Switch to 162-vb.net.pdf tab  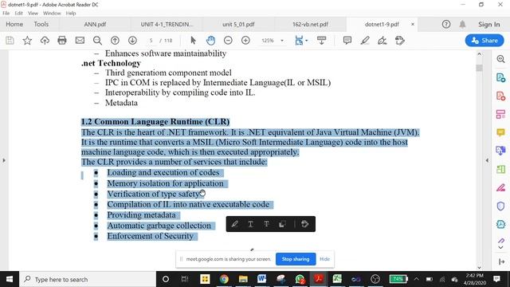(x=310, y=24)
